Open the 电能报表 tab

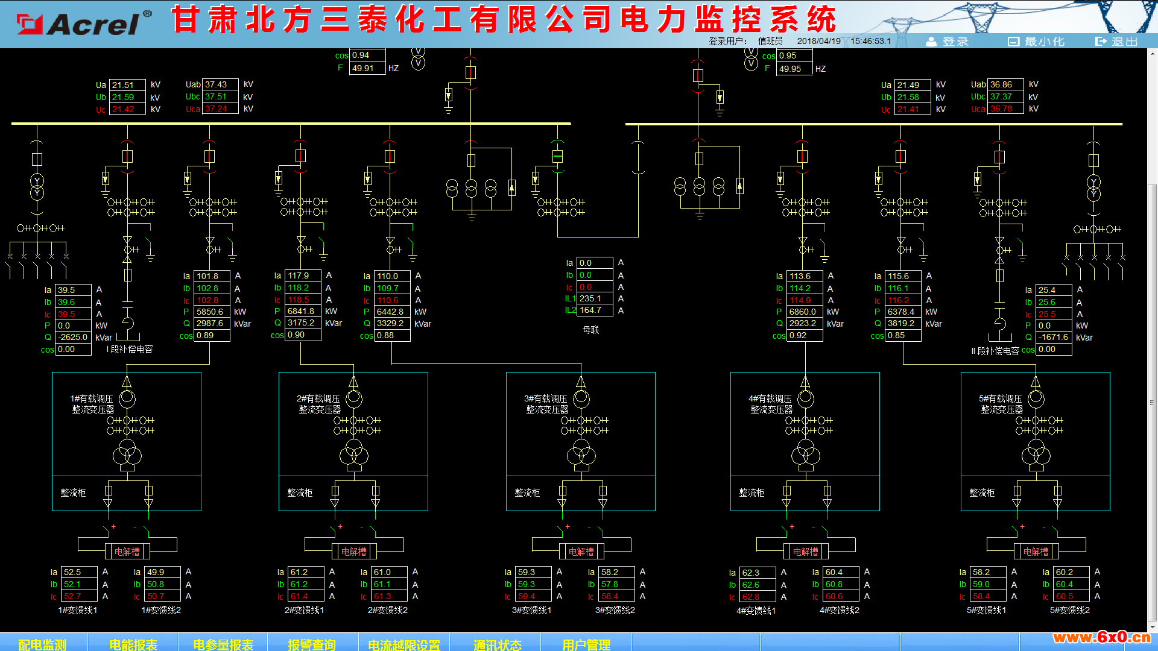click(133, 644)
